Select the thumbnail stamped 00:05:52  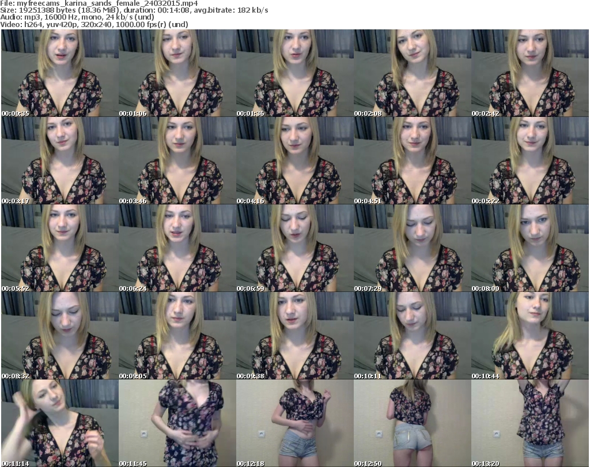tap(60, 248)
